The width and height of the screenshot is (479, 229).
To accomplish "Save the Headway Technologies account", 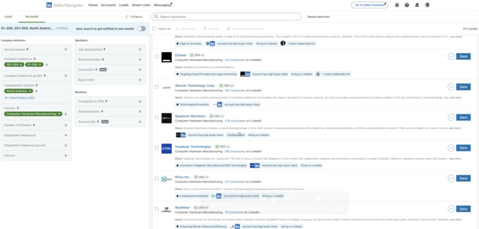I will click(463, 148).
